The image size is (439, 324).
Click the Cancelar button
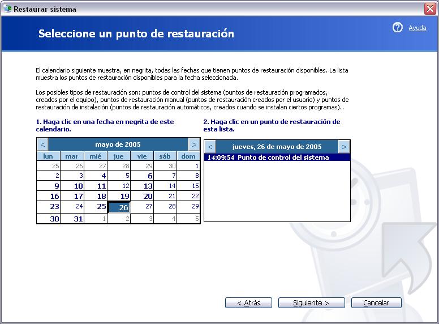point(376,302)
